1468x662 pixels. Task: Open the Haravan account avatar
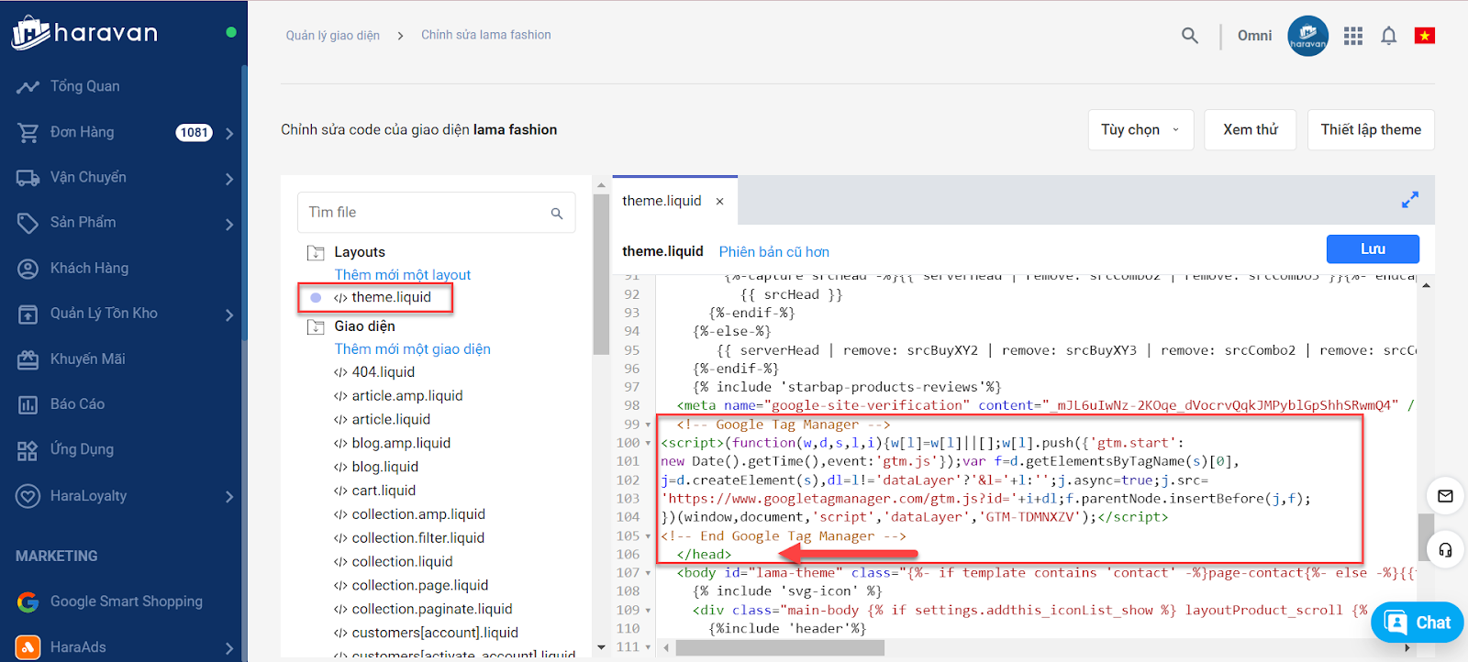point(1307,36)
